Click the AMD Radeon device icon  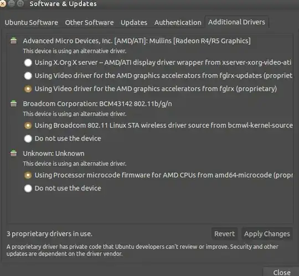tap(13, 41)
